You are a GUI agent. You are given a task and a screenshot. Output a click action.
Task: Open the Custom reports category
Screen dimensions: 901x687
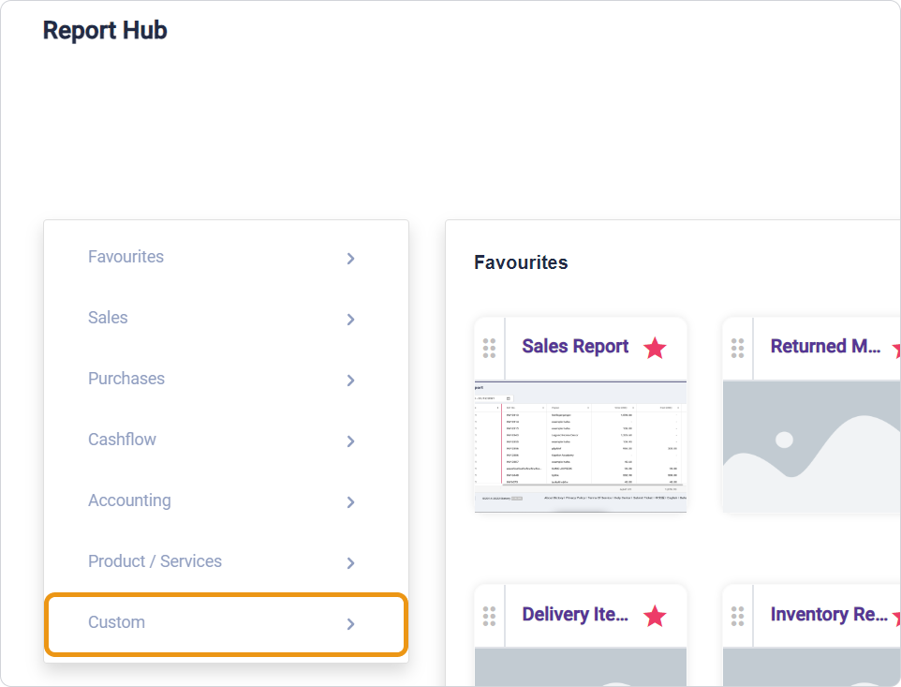pos(226,624)
